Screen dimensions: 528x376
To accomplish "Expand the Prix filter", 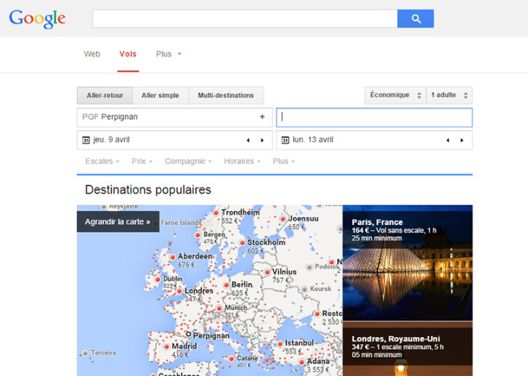I will click(x=142, y=162).
